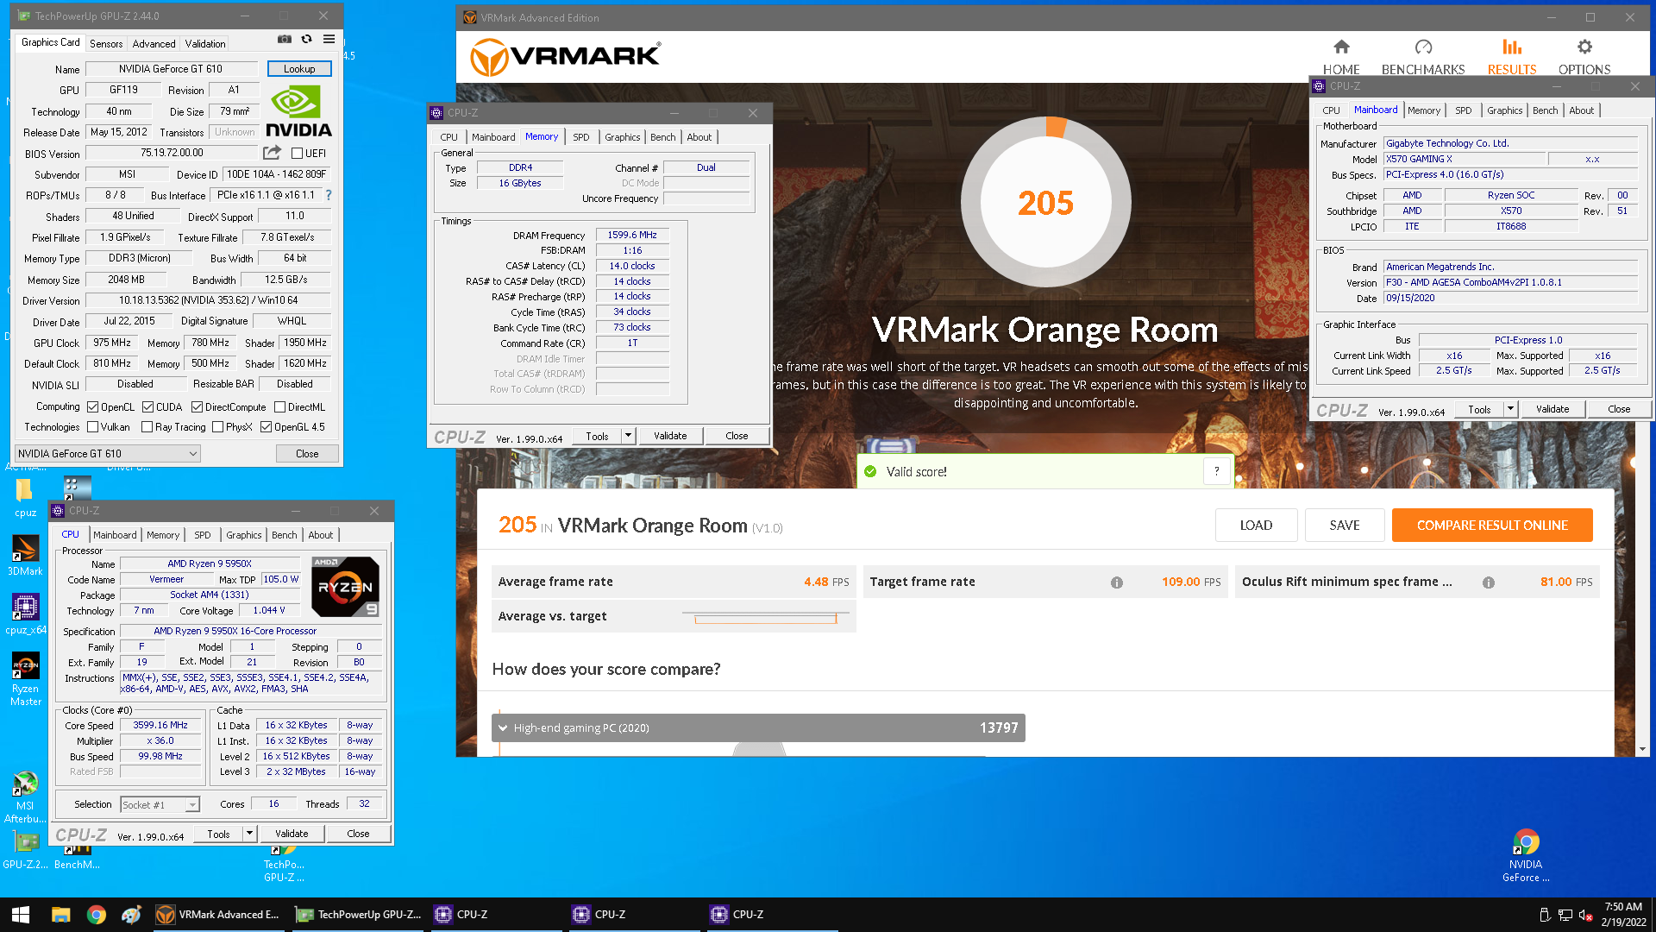1656x932 pixels.
Task: Toggle the CUDA checkbox
Action: pos(147,407)
